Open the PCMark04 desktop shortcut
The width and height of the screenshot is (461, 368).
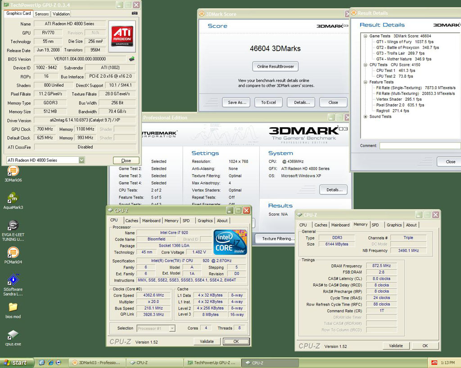[x=13, y=255]
